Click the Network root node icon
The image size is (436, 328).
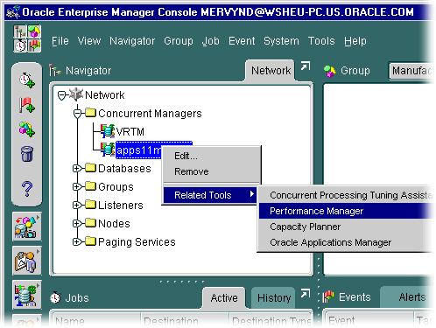76,94
